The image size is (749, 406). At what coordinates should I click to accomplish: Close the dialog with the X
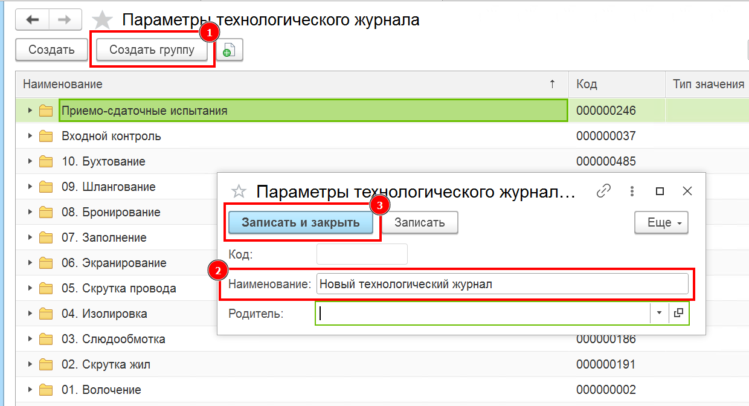tap(687, 192)
